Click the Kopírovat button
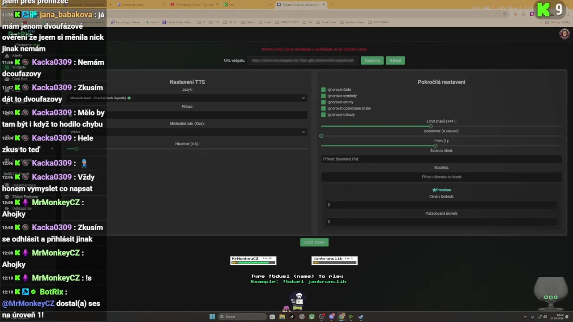 (372, 60)
